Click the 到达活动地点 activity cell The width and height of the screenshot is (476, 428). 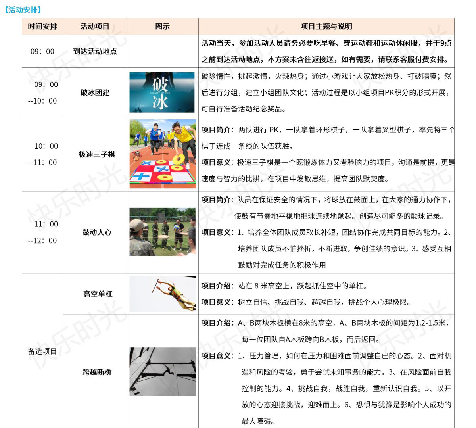tap(95, 51)
